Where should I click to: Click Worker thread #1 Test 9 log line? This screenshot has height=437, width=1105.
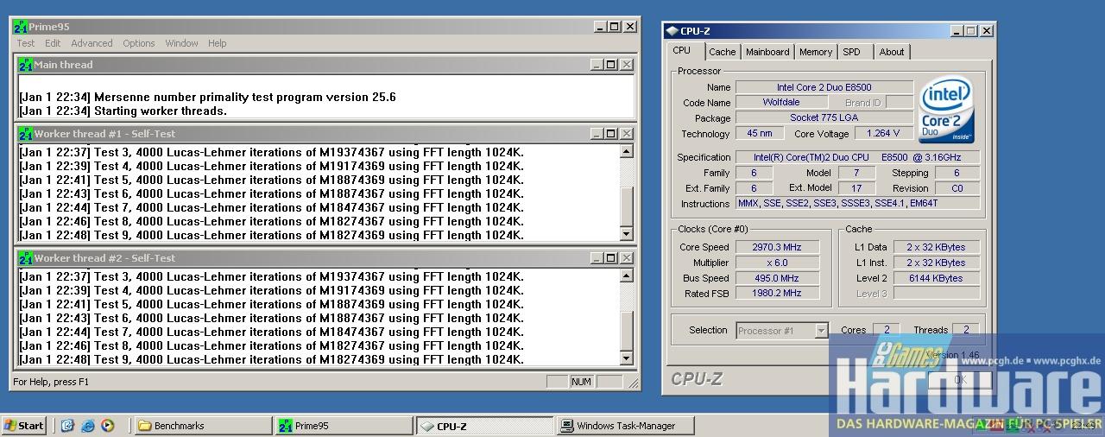[x=271, y=235]
